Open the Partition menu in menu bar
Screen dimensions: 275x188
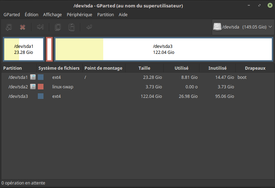click(x=105, y=14)
